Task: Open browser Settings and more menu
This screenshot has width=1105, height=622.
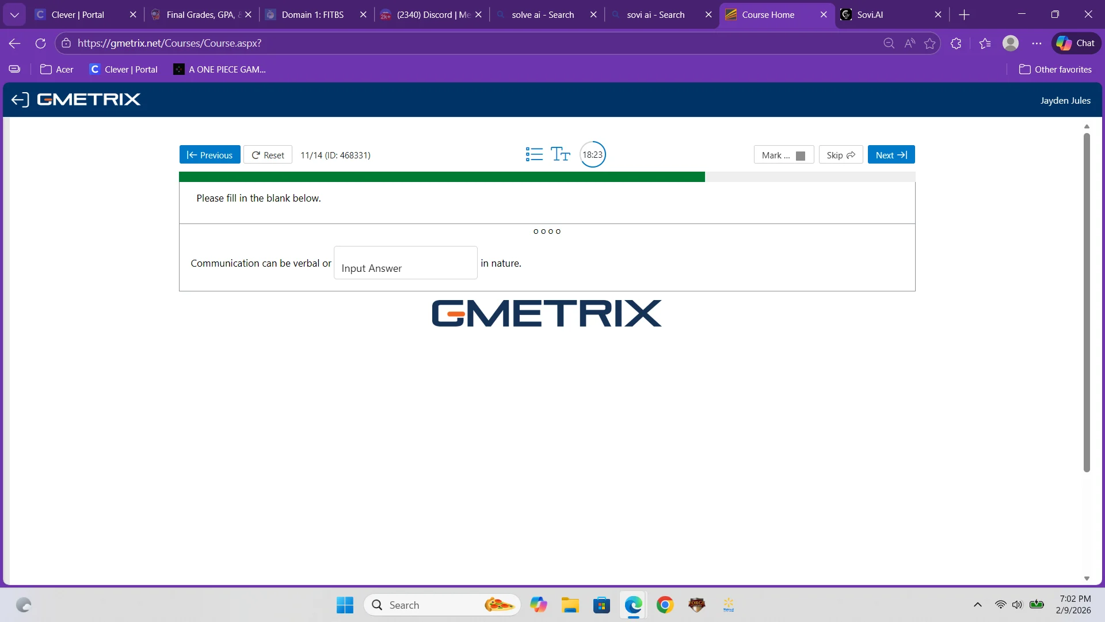Action: 1037,43
